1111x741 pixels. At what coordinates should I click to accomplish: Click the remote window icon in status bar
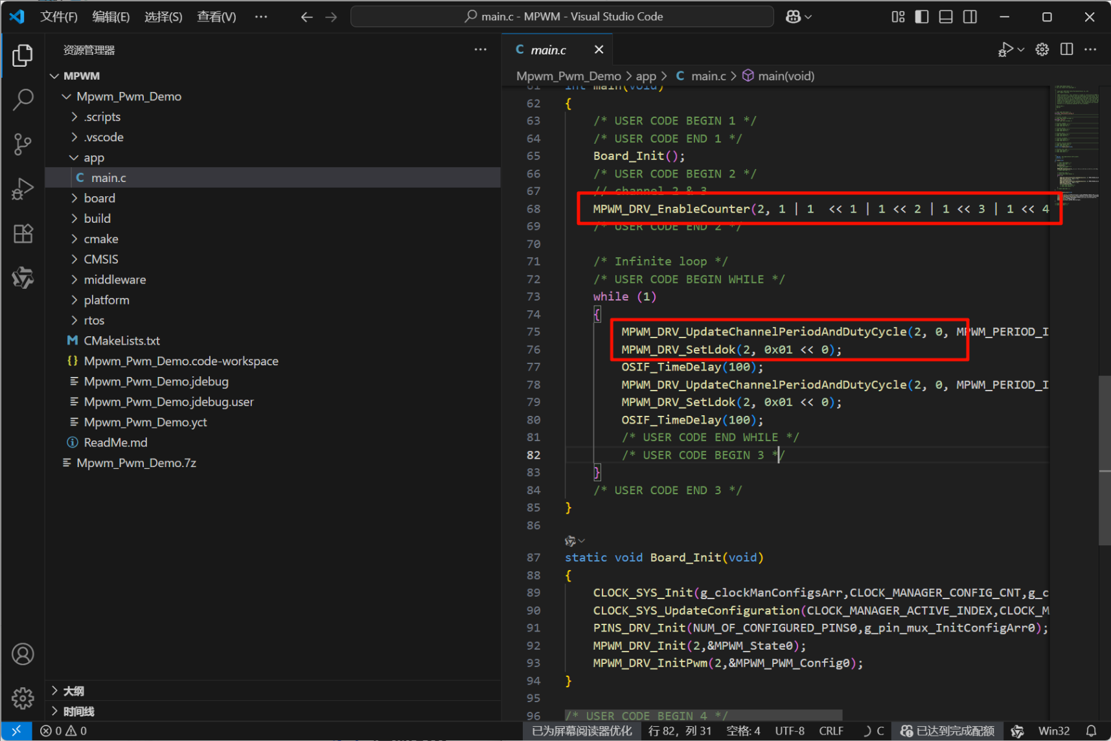(x=16, y=731)
